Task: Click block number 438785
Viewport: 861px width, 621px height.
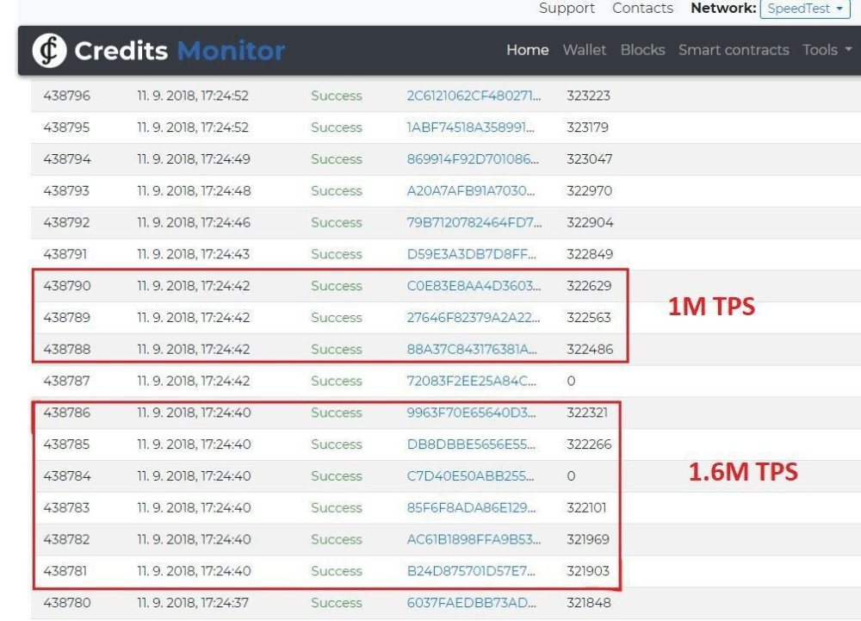Action: 66,444
